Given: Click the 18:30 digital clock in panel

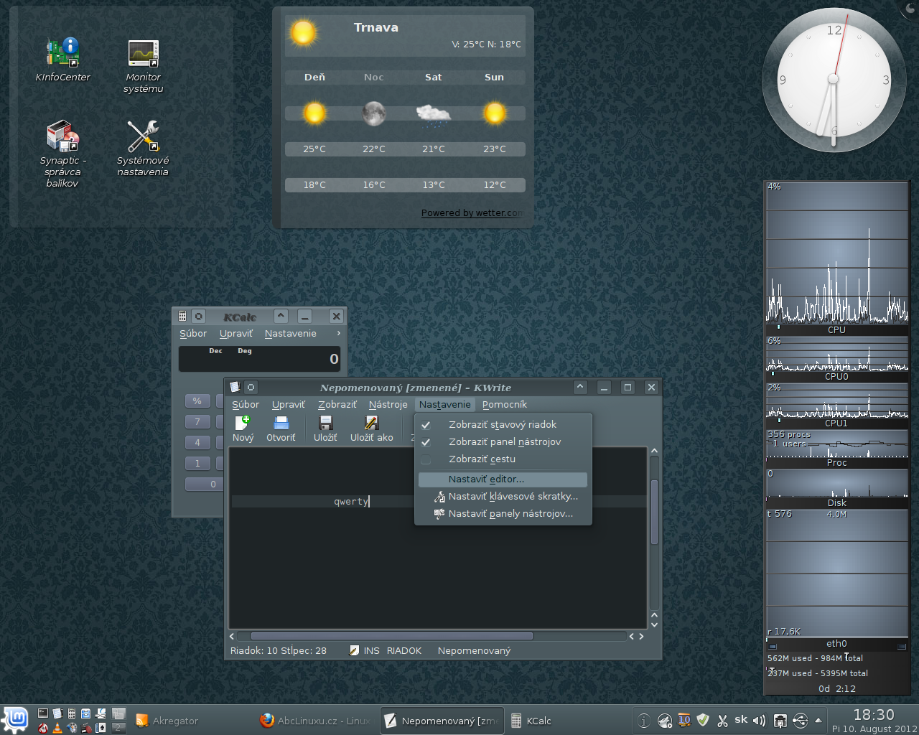Looking at the screenshot, I should (x=874, y=714).
